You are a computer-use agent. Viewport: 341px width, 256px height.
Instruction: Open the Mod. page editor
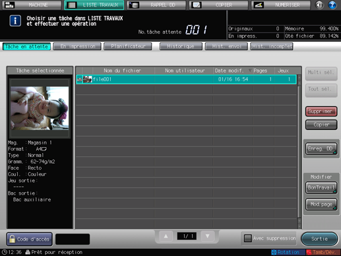coord(321,205)
